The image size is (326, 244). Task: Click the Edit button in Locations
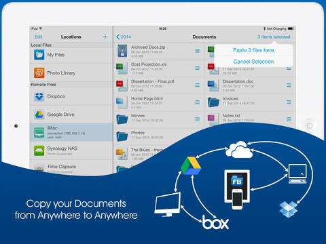click(x=39, y=37)
